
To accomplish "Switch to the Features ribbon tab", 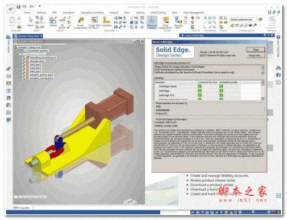I will pos(41,12).
